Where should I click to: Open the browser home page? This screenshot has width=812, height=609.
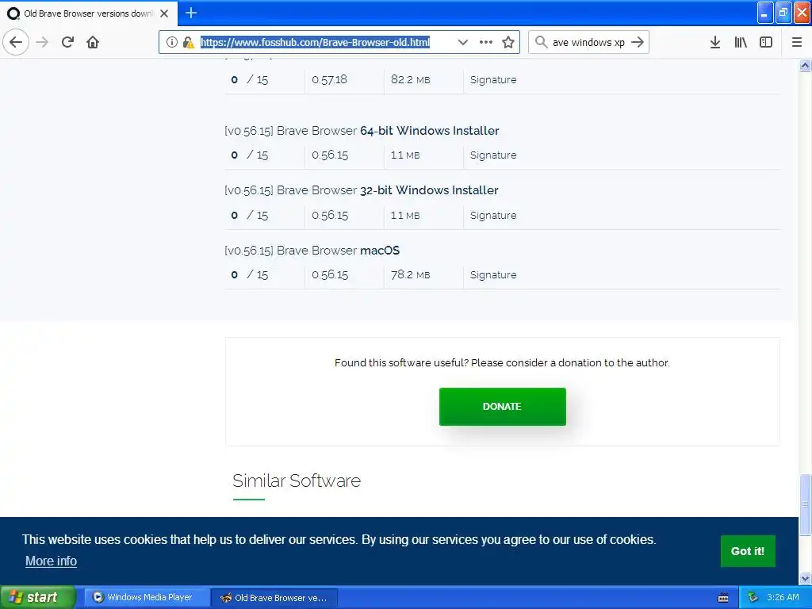tap(93, 42)
